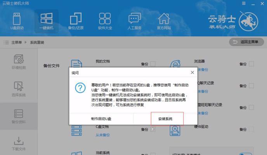Open the 软件大全 section

[x=105, y=21]
